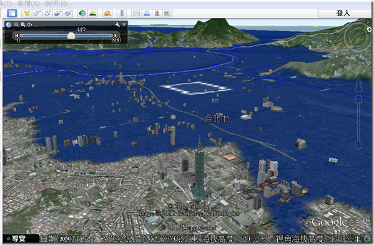
Task: Click the North indicator on compass
Action: (x=369, y=29)
